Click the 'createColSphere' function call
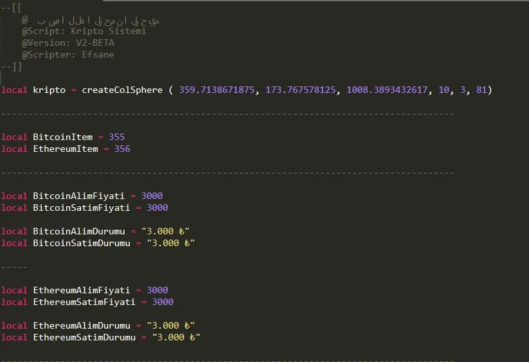The image size is (529, 362). (122, 90)
